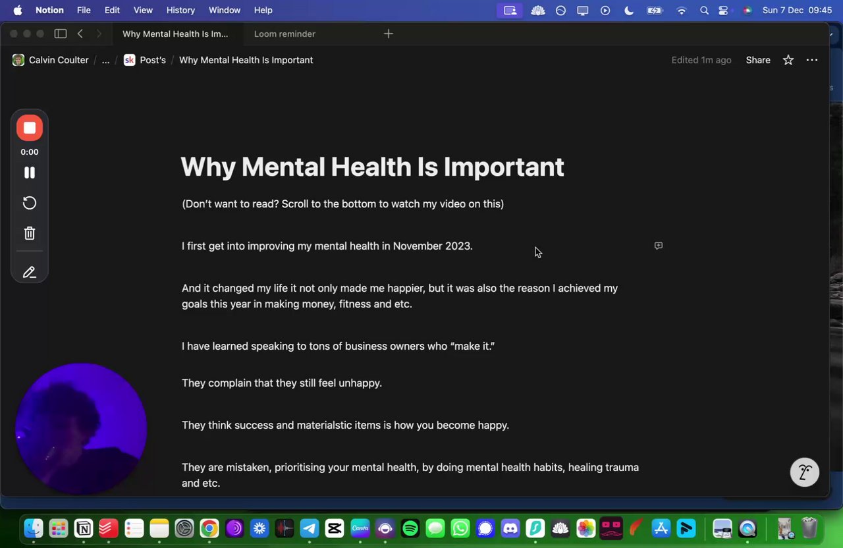
Task: Open Spotlight search
Action: point(704,10)
